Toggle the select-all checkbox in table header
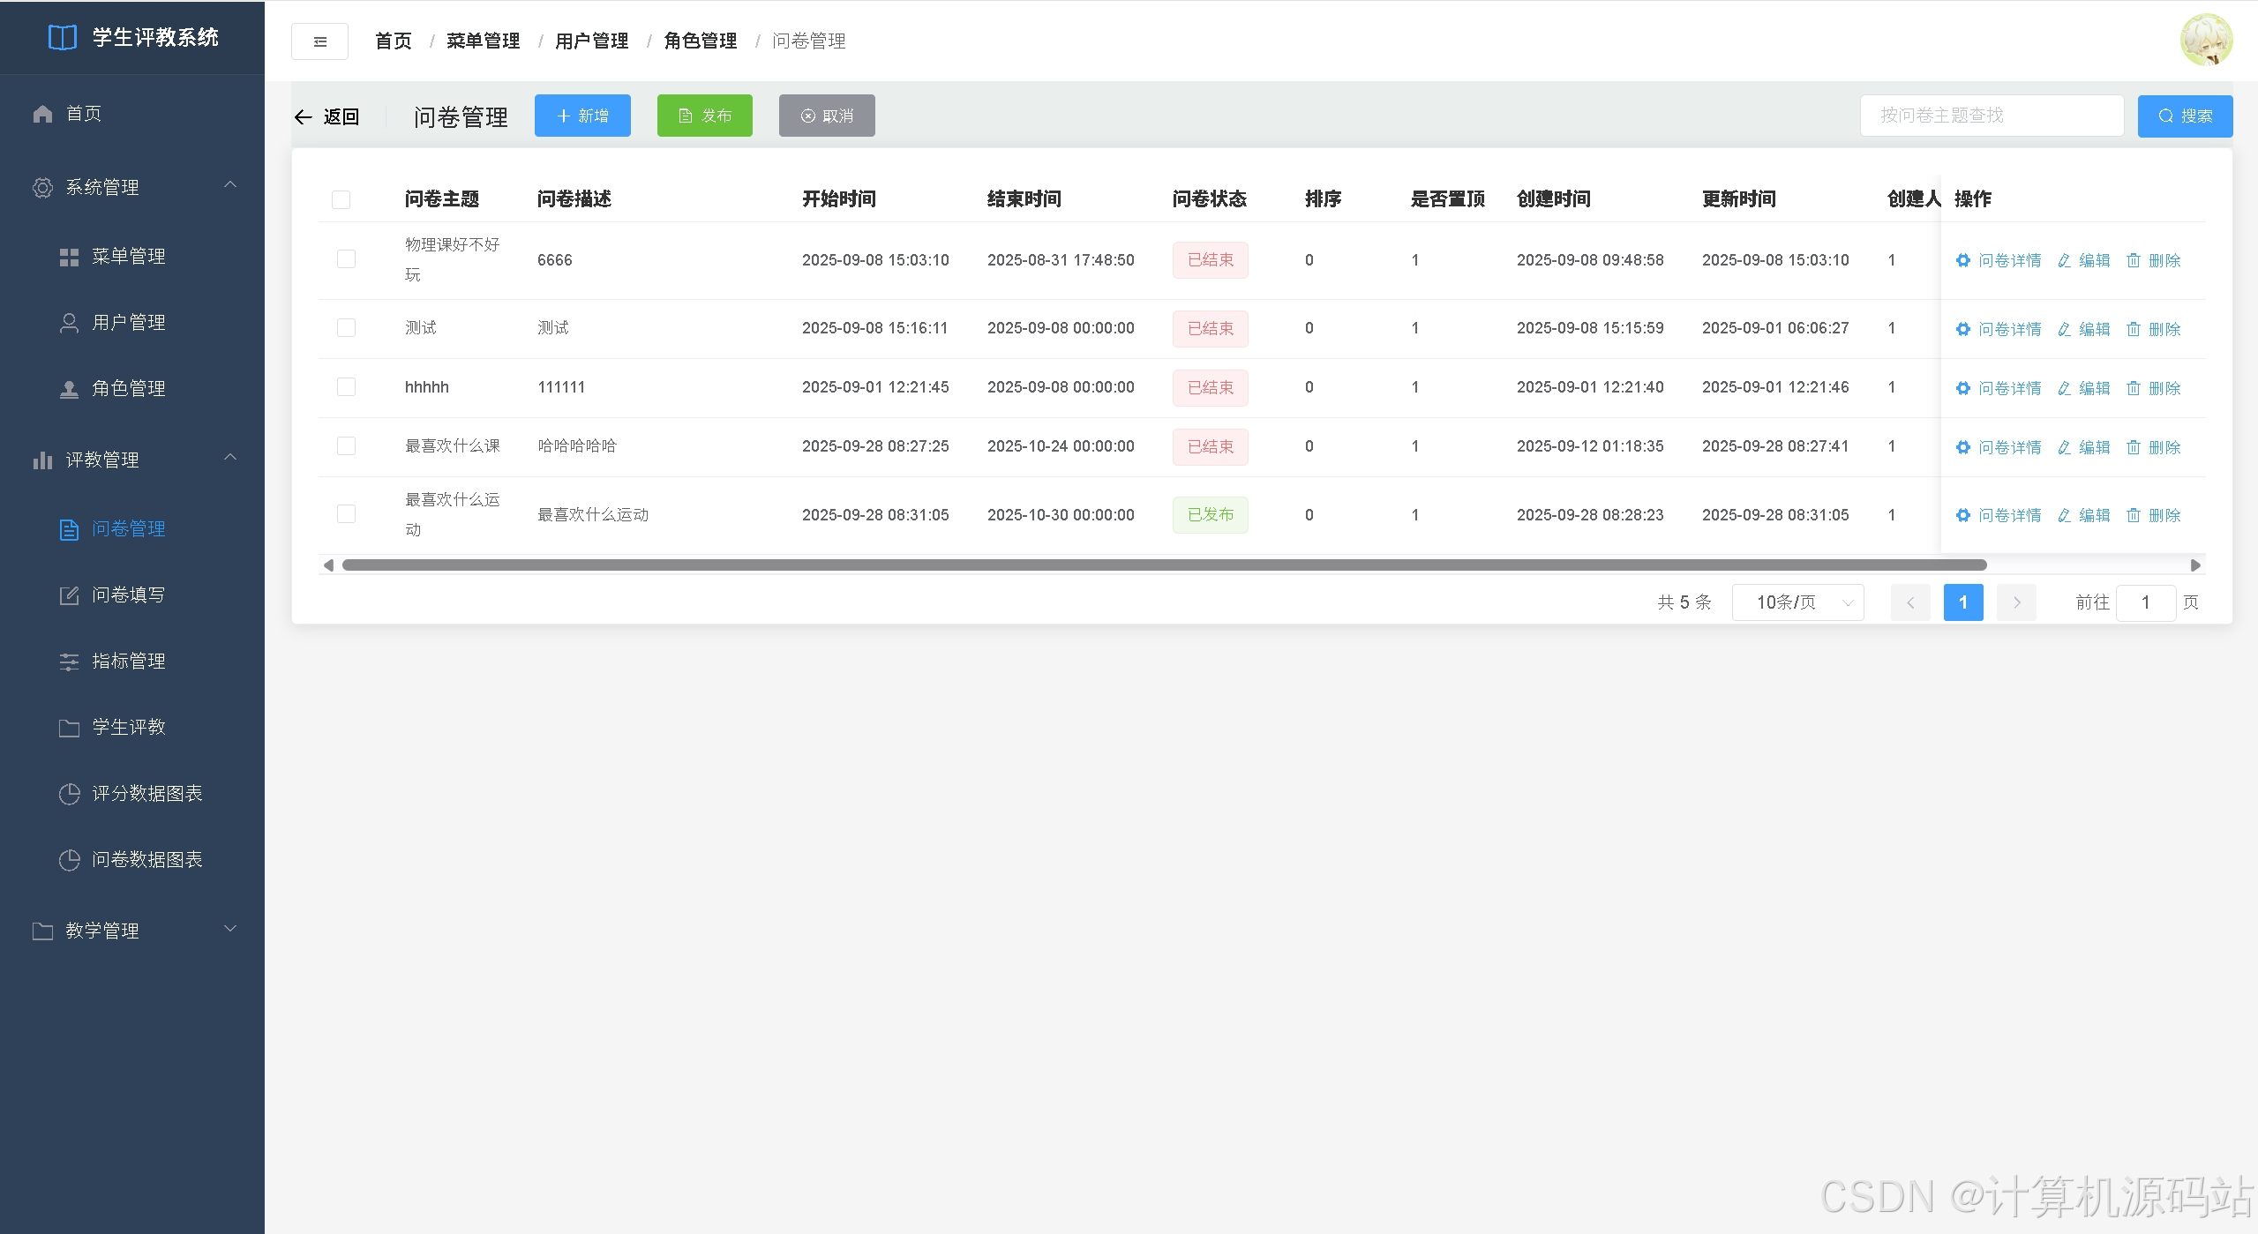 [341, 199]
